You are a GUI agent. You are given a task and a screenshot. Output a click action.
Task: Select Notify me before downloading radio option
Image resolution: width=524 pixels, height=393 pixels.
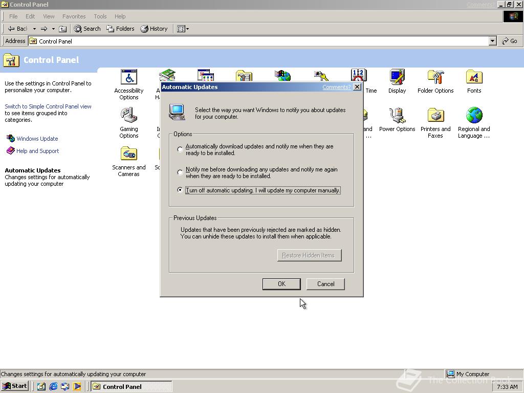(180, 172)
